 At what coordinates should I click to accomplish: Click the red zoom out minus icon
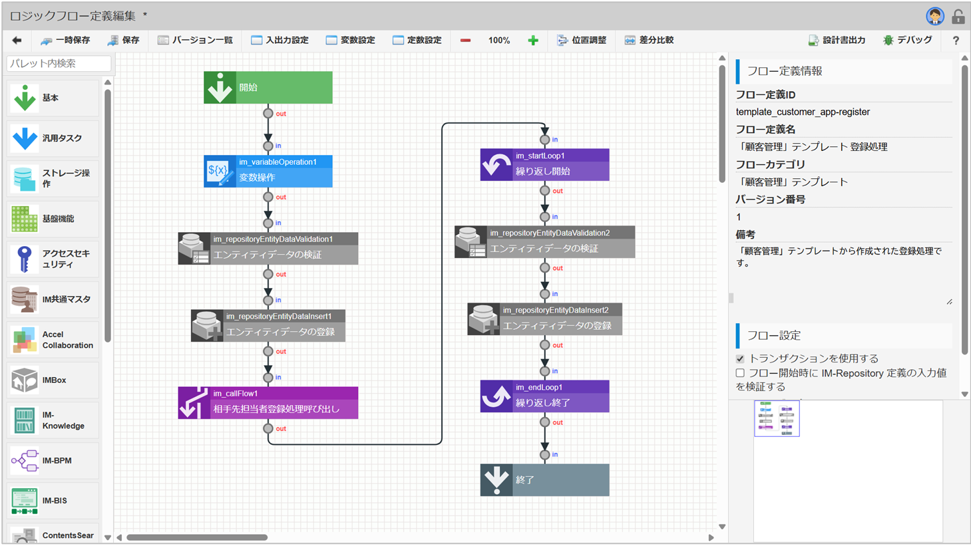click(x=465, y=41)
